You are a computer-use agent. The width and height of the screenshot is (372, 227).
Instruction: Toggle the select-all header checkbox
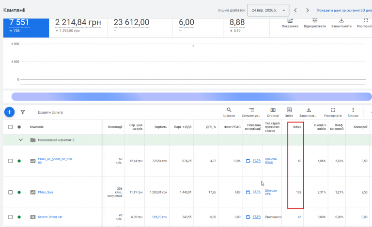(11, 127)
